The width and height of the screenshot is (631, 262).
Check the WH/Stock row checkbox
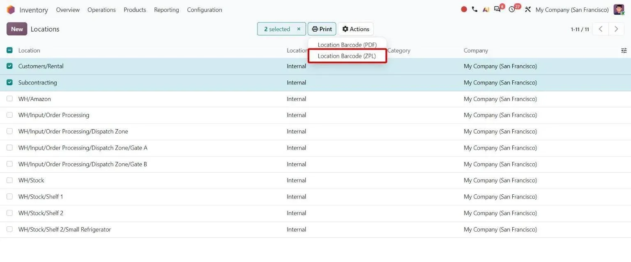(9, 180)
